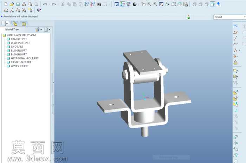Click the Zoom In magnifier icon

[x=149, y=4]
